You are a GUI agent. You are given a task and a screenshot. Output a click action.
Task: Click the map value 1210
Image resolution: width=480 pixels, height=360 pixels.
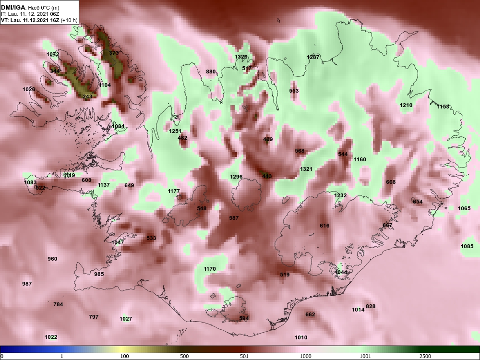406,105
